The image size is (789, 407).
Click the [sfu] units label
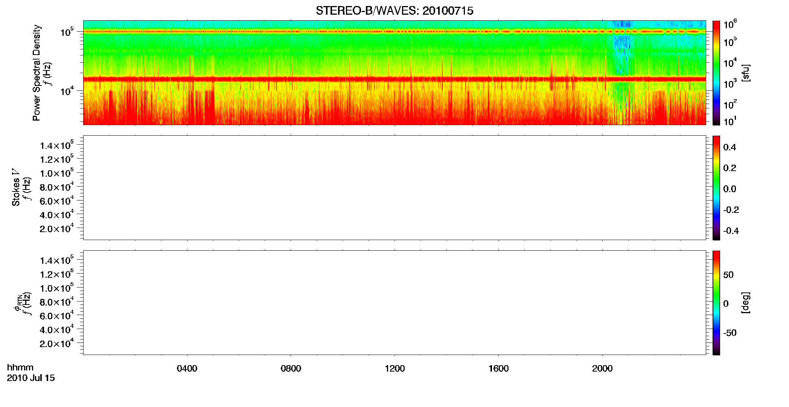click(x=746, y=73)
